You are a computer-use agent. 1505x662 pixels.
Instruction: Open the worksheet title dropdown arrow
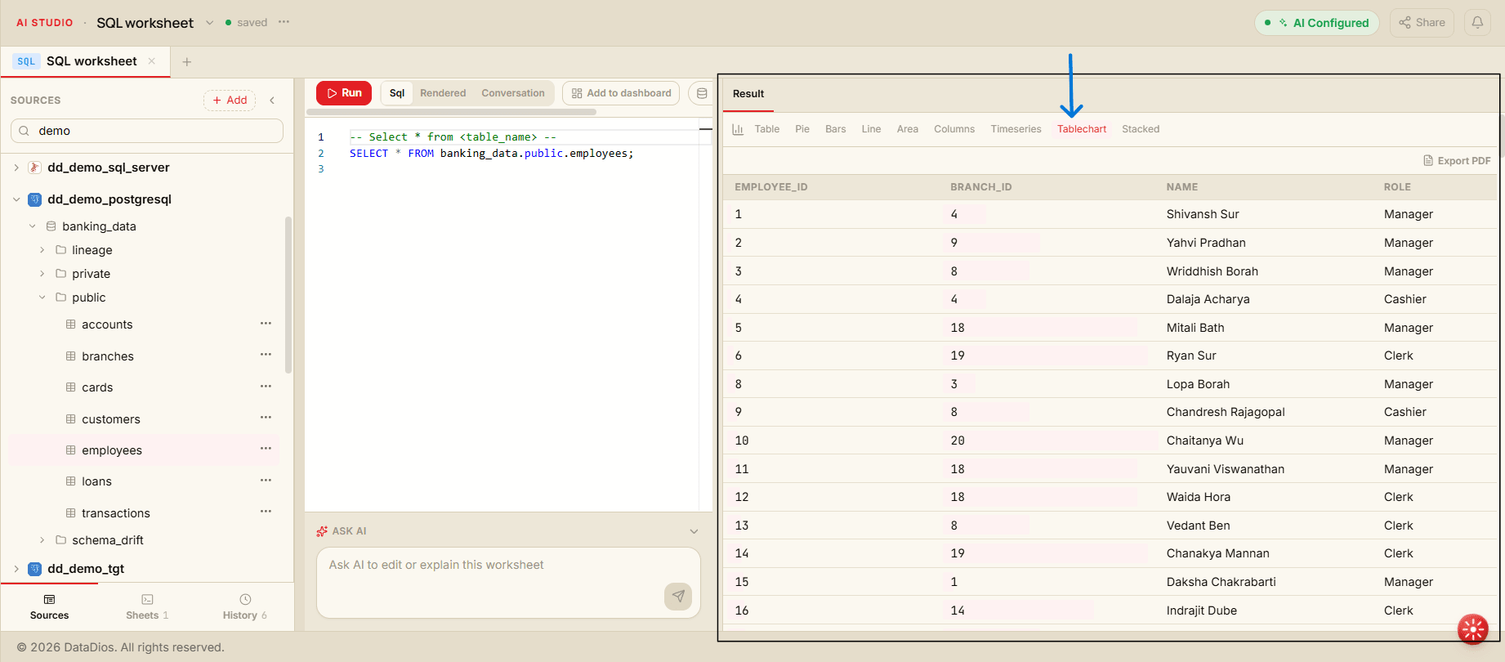tap(209, 23)
